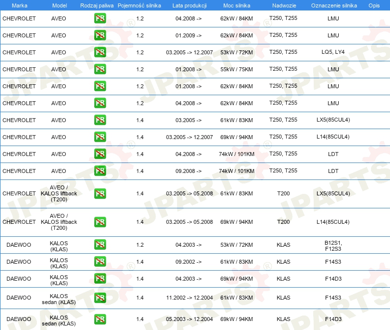Click the Opis column header
The width and height of the screenshot is (390, 330).
pyautogui.click(x=374, y=5)
